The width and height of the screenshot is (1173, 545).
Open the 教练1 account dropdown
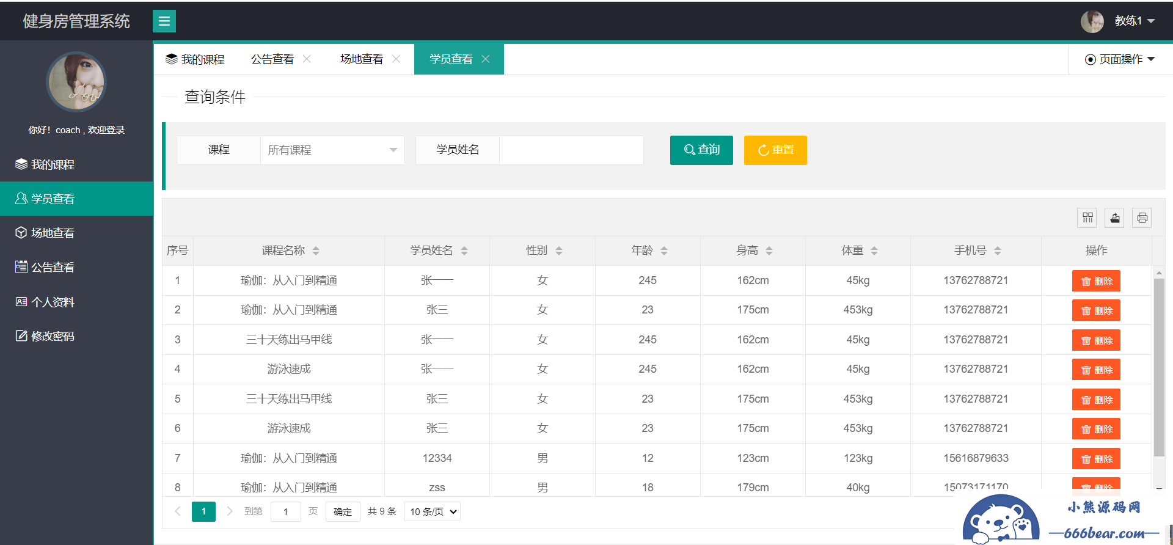click(x=1135, y=21)
